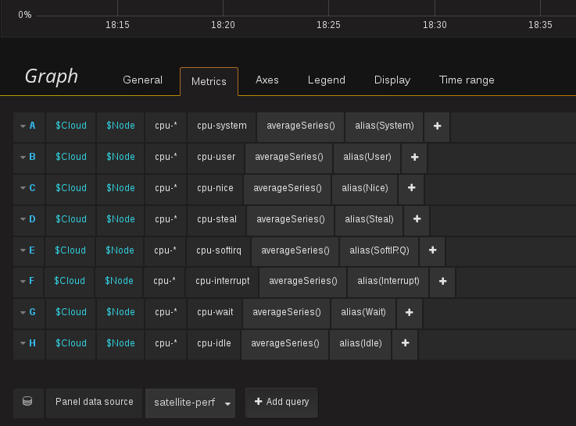Expand the query D dropdown caret
The image size is (576, 426).
point(23,219)
